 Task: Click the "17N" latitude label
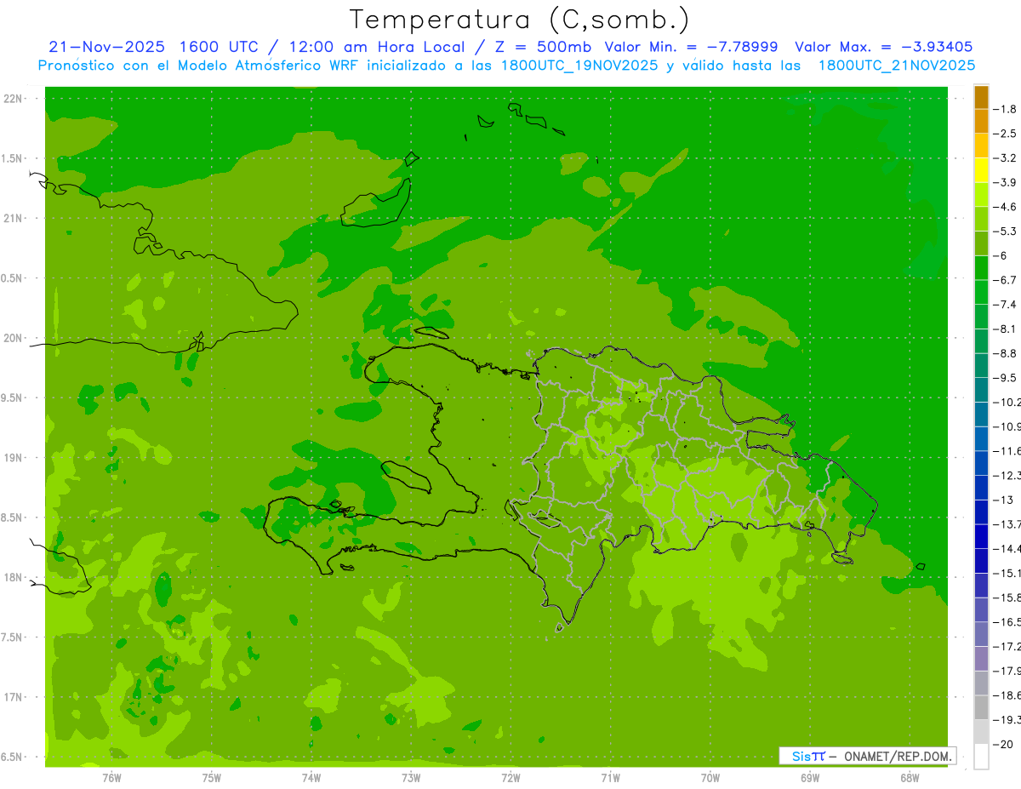pyautogui.click(x=14, y=697)
